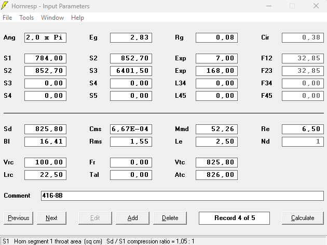Select the Lrc field with 22,50

(x=46, y=175)
